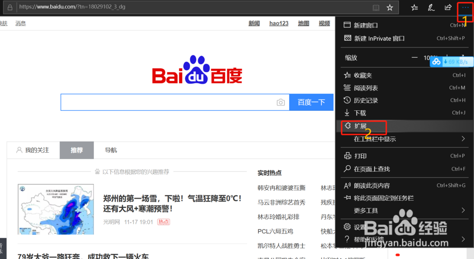This screenshot has width=474, height=259.
Task: Select 将此页面固定到任务栏 entry
Action: tap(405, 198)
